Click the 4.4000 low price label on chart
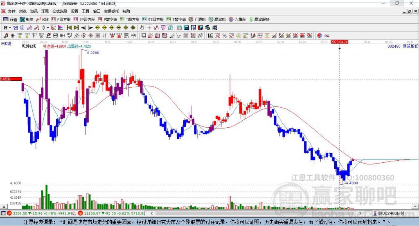This screenshot has width=419, height=226. (352, 183)
